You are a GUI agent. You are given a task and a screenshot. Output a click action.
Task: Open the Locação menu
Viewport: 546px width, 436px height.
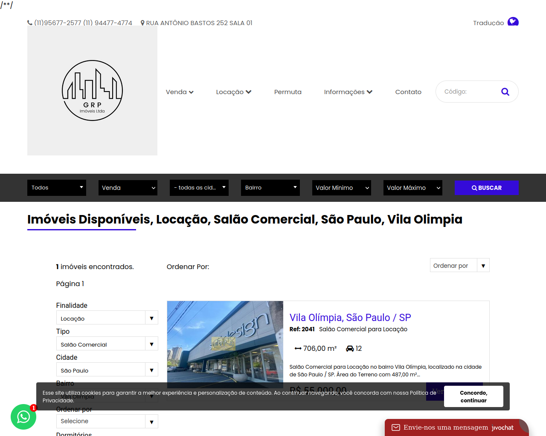pyautogui.click(x=234, y=92)
